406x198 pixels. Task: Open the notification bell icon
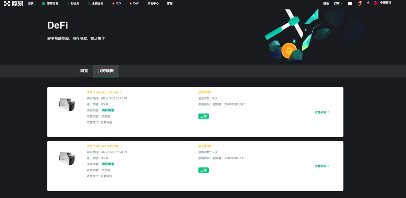tap(359, 3)
